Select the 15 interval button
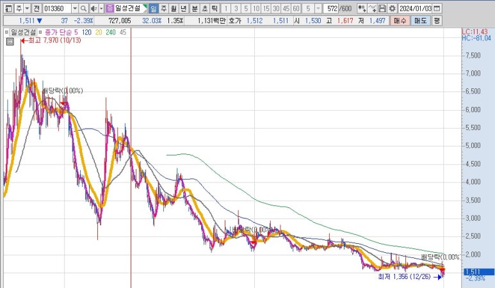This screenshot has width=495, height=288. (266, 8)
